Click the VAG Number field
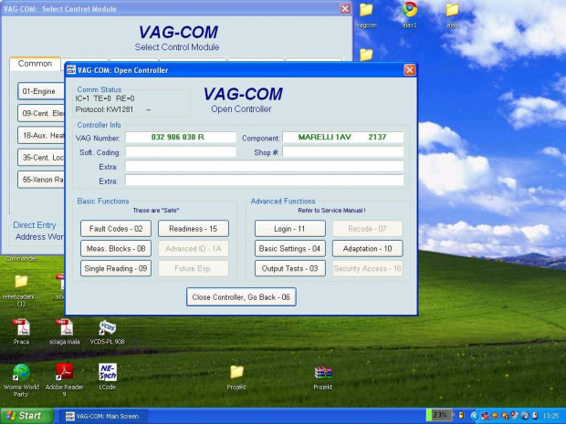 181,138
